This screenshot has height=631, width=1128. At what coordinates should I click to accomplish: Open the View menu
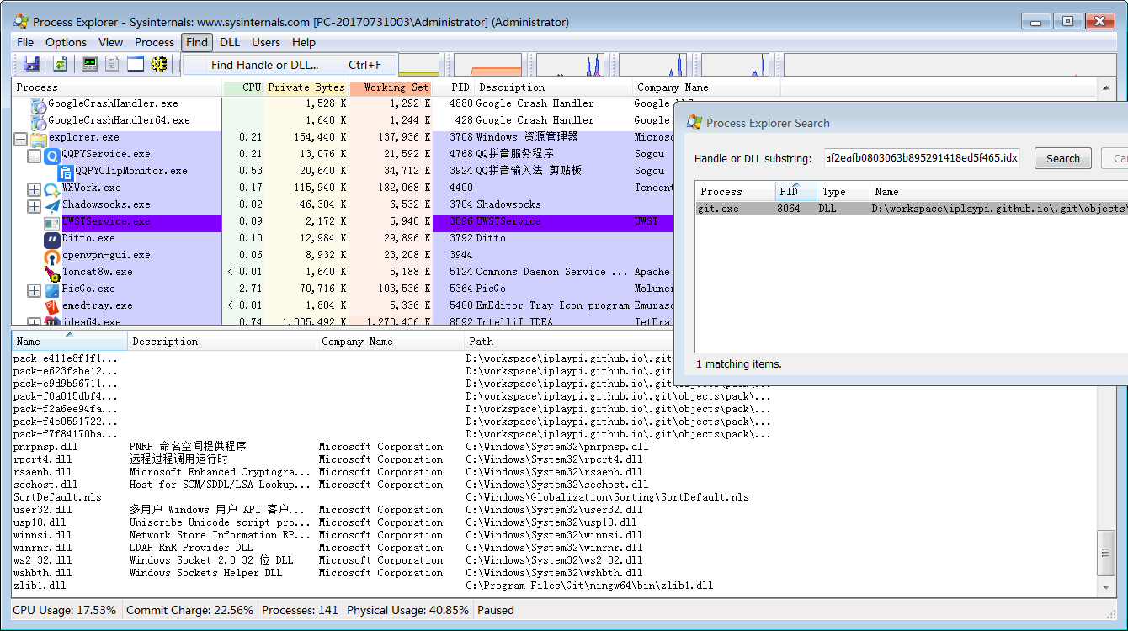pyautogui.click(x=110, y=42)
